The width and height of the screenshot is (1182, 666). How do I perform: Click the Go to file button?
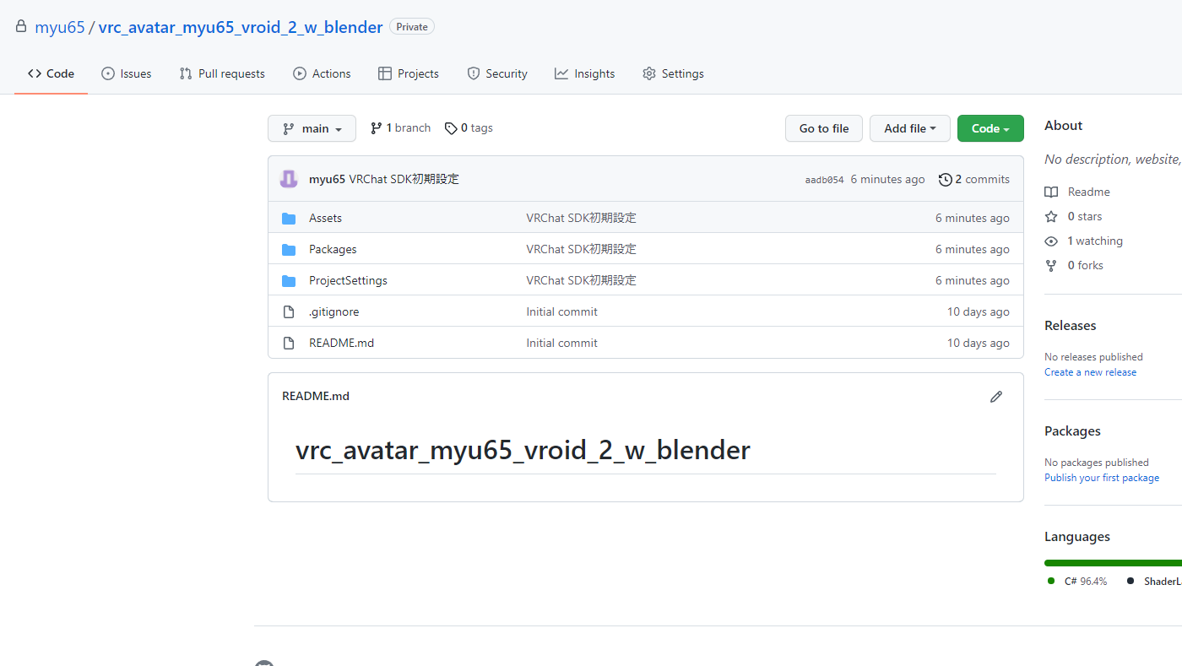[824, 128]
